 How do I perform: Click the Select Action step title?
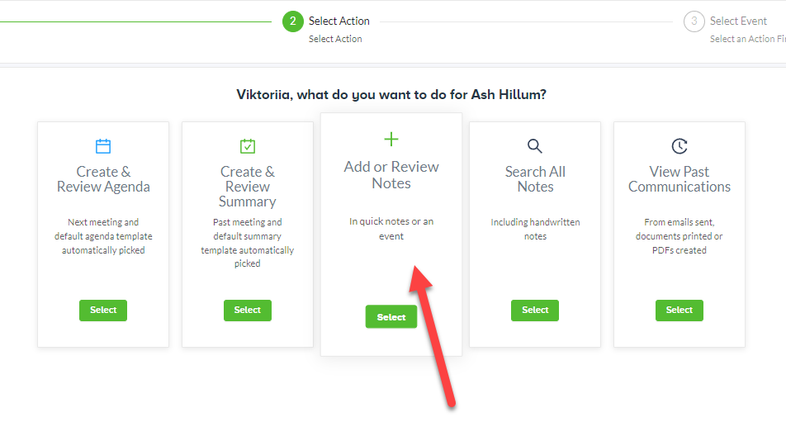coord(339,21)
